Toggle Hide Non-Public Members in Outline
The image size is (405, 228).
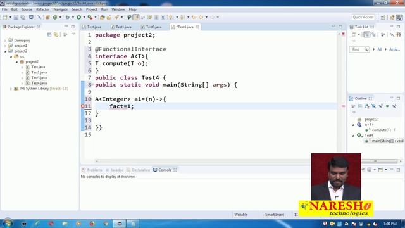(387, 106)
